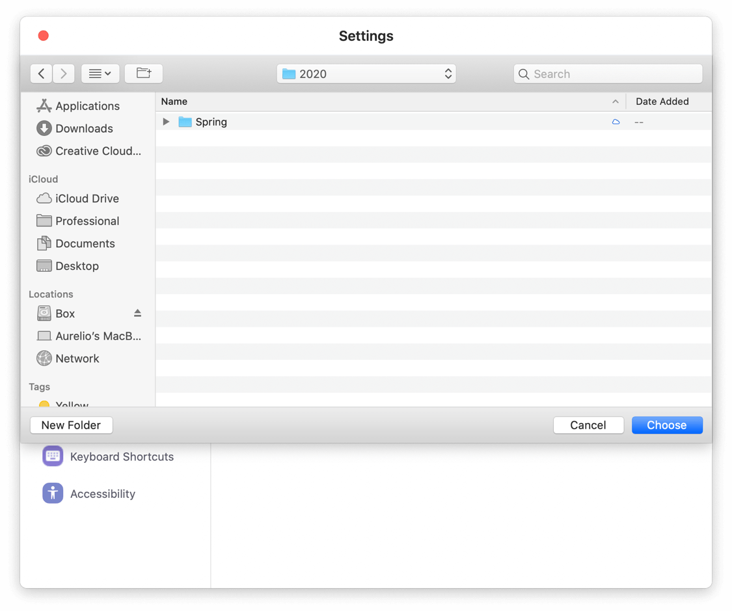Click the Downloads arrow icon
The width and height of the screenshot is (732, 611).
(44, 128)
